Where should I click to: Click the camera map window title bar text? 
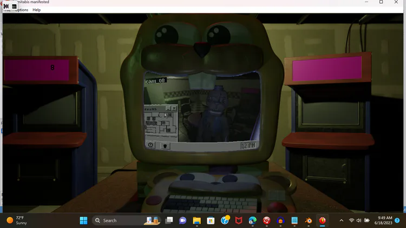click(150, 109)
